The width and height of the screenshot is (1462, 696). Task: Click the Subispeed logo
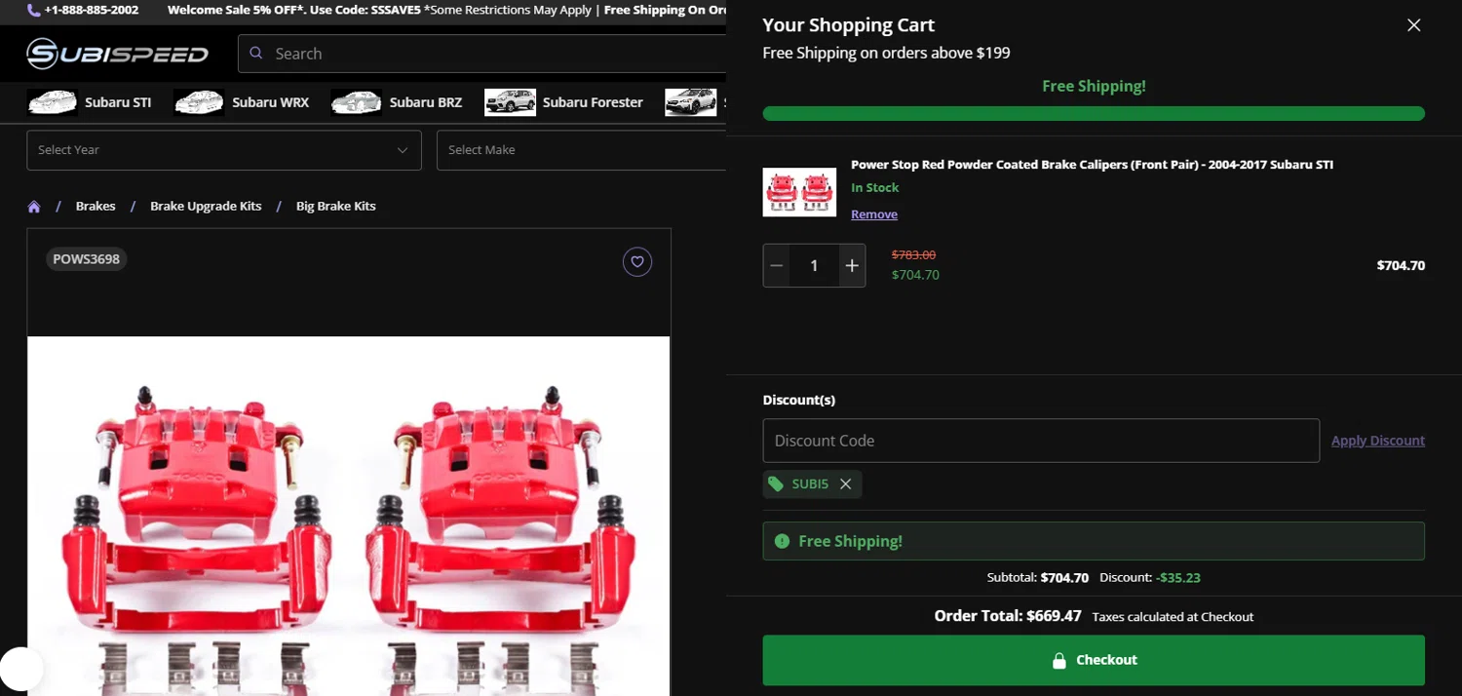pyautogui.click(x=117, y=54)
